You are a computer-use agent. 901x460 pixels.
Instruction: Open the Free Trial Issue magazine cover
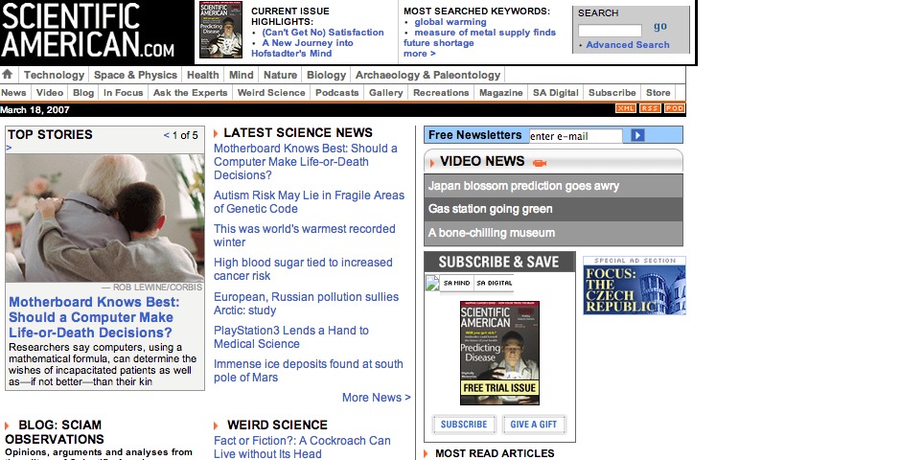pos(499,354)
